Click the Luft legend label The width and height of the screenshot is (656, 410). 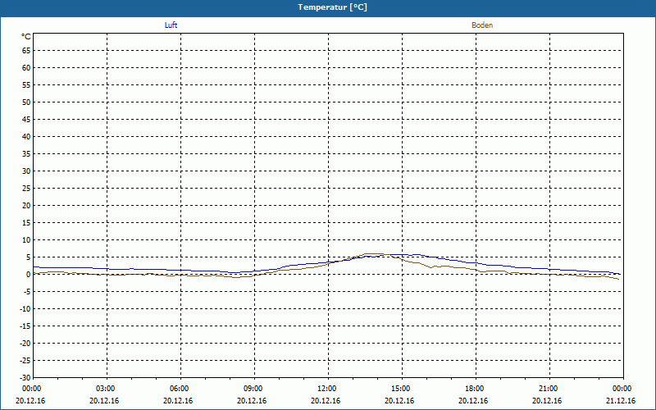171,25
